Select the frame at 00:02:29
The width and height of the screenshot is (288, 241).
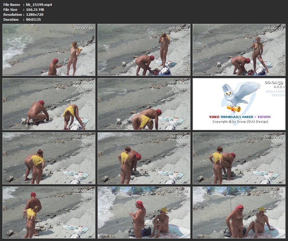click(239, 158)
